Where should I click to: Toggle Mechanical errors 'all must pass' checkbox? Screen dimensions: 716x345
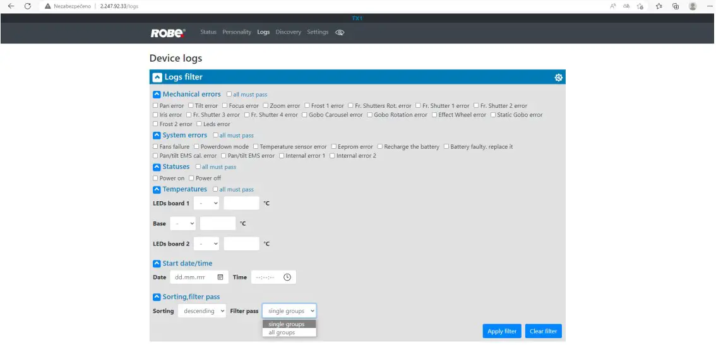tap(229, 95)
